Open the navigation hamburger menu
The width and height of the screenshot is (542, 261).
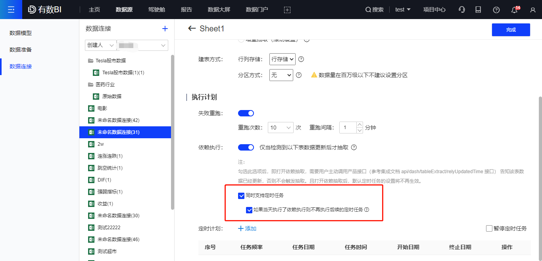(11, 9)
